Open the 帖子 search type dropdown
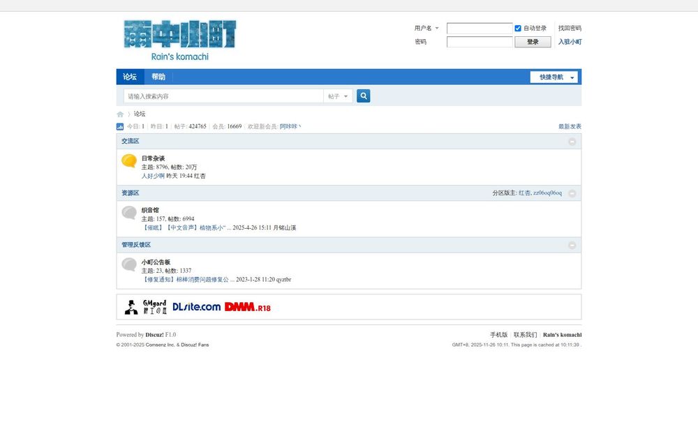698x436 pixels. (x=338, y=96)
